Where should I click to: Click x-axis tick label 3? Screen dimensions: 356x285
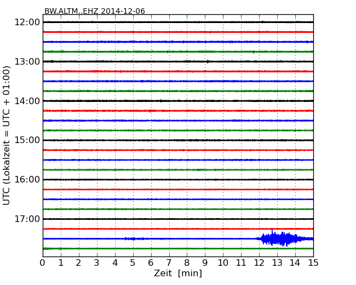(x=97, y=263)
